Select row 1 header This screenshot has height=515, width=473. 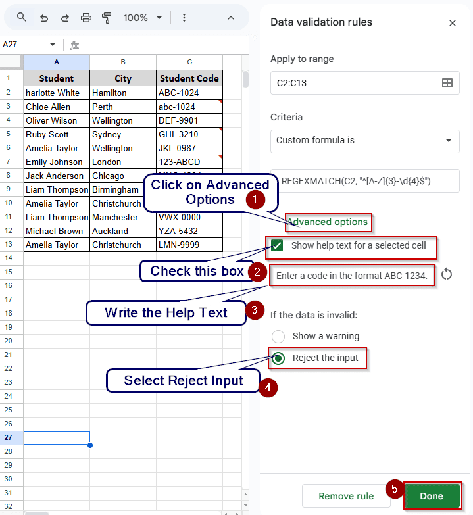11,78
